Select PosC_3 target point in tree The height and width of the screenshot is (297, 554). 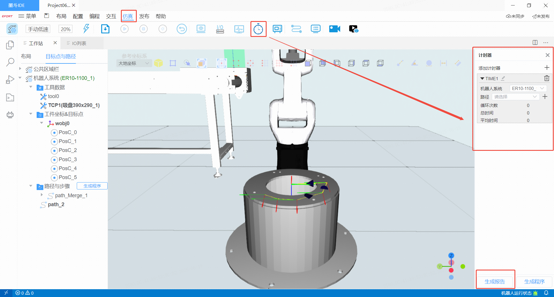point(68,159)
